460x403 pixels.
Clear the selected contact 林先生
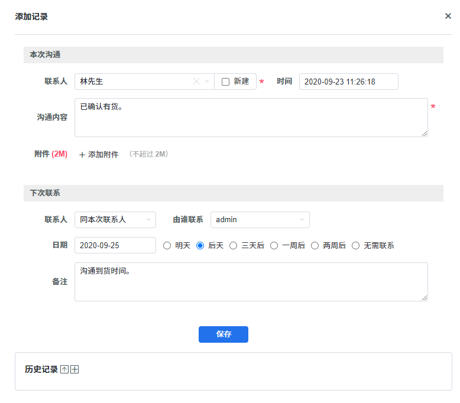coord(196,82)
